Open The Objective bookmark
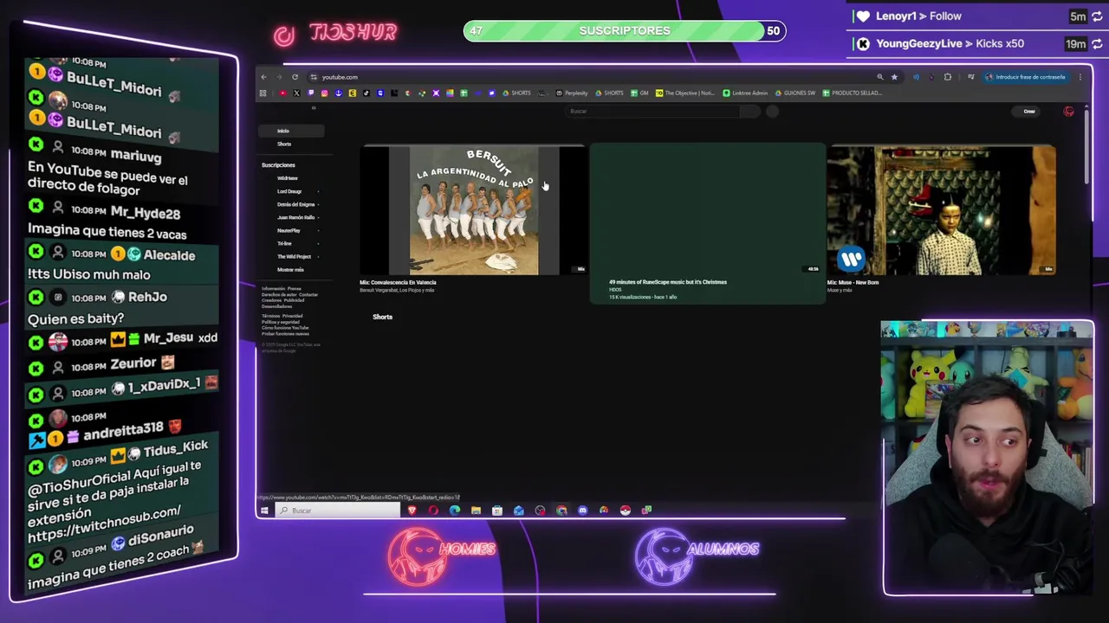 [685, 93]
